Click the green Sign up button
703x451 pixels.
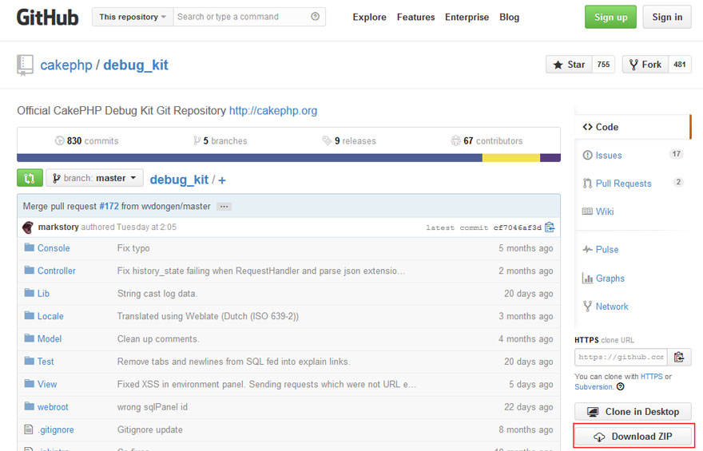coord(610,17)
